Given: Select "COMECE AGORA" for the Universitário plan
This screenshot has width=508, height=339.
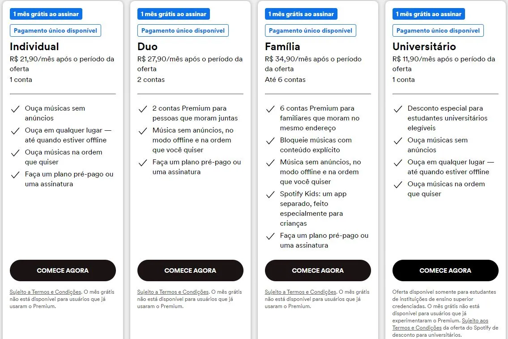Looking at the screenshot, I should [445, 270].
